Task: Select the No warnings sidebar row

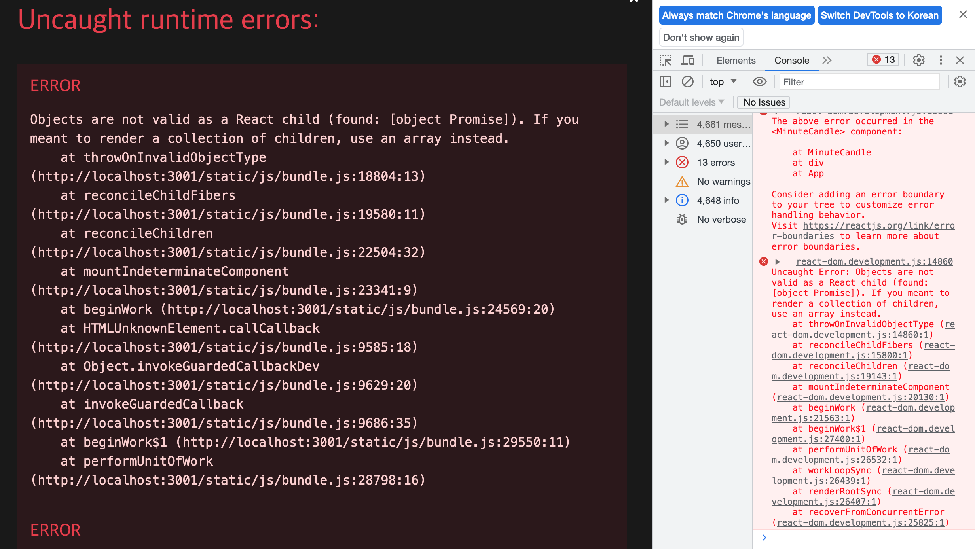Action: [x=703, y=182]
